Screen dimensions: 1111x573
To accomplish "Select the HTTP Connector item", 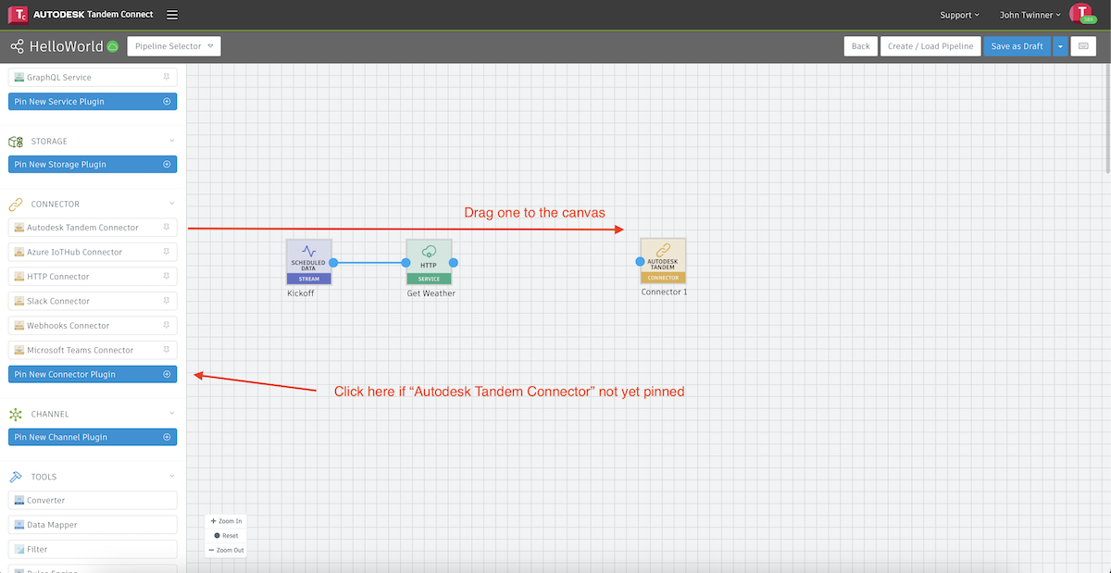I will 93,276.
